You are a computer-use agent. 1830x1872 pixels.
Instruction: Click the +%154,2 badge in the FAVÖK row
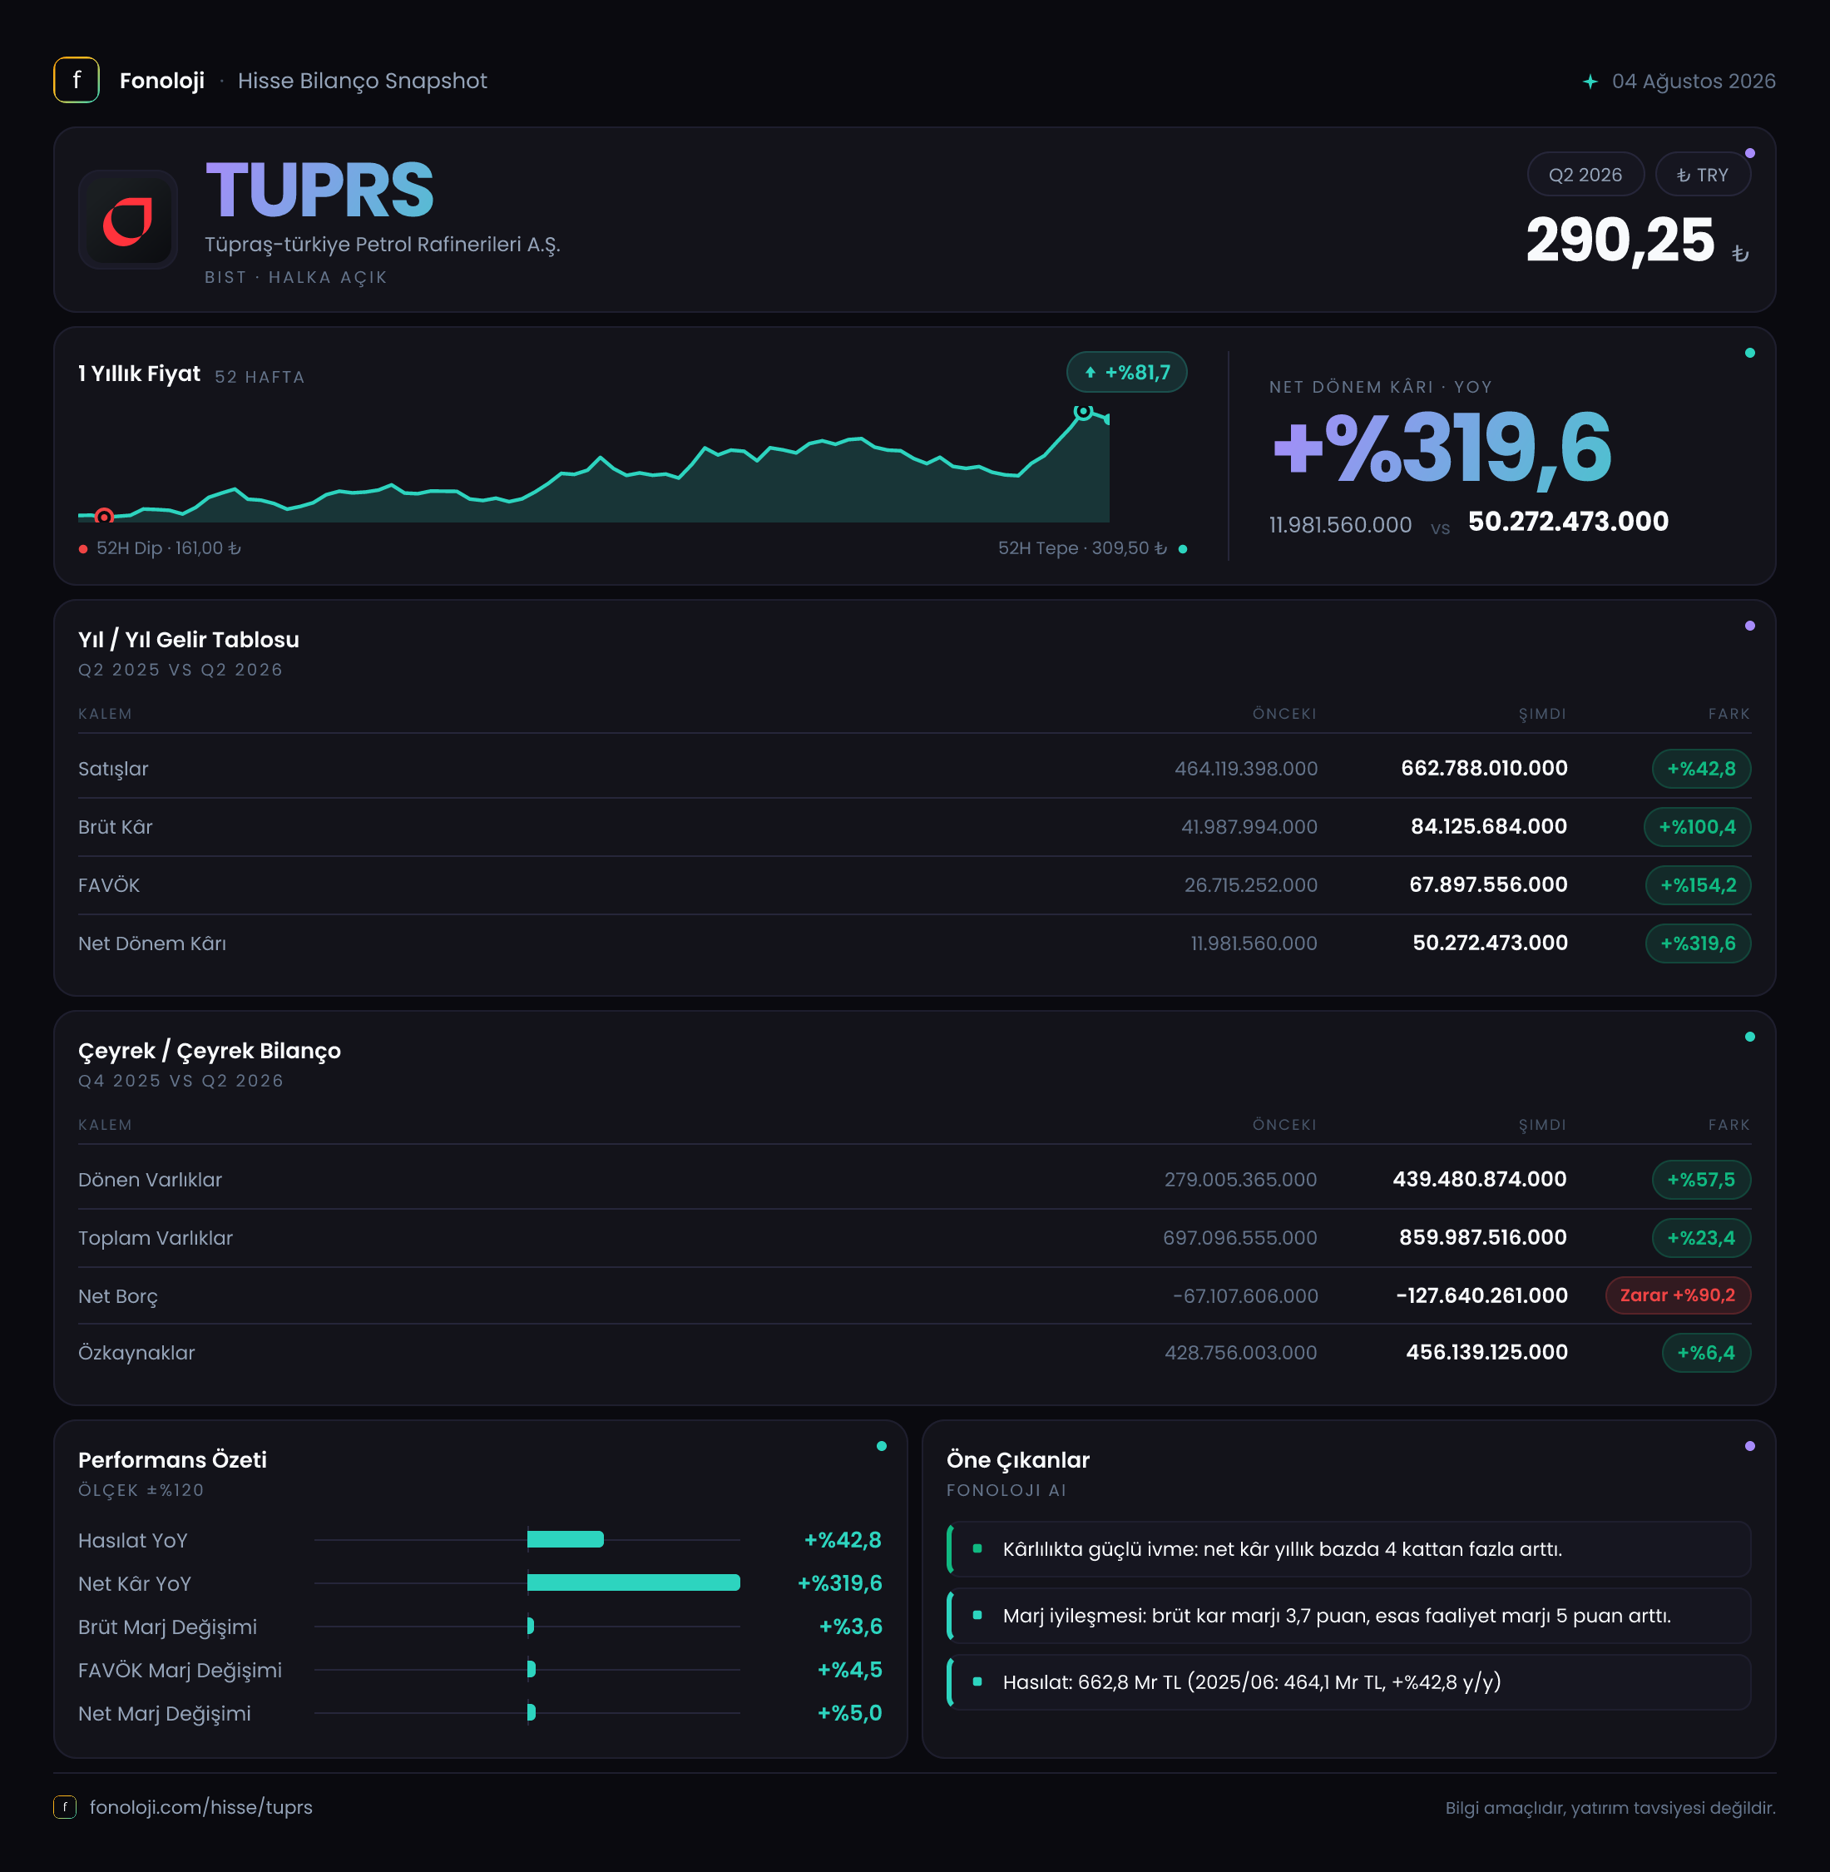(1699, 885)
